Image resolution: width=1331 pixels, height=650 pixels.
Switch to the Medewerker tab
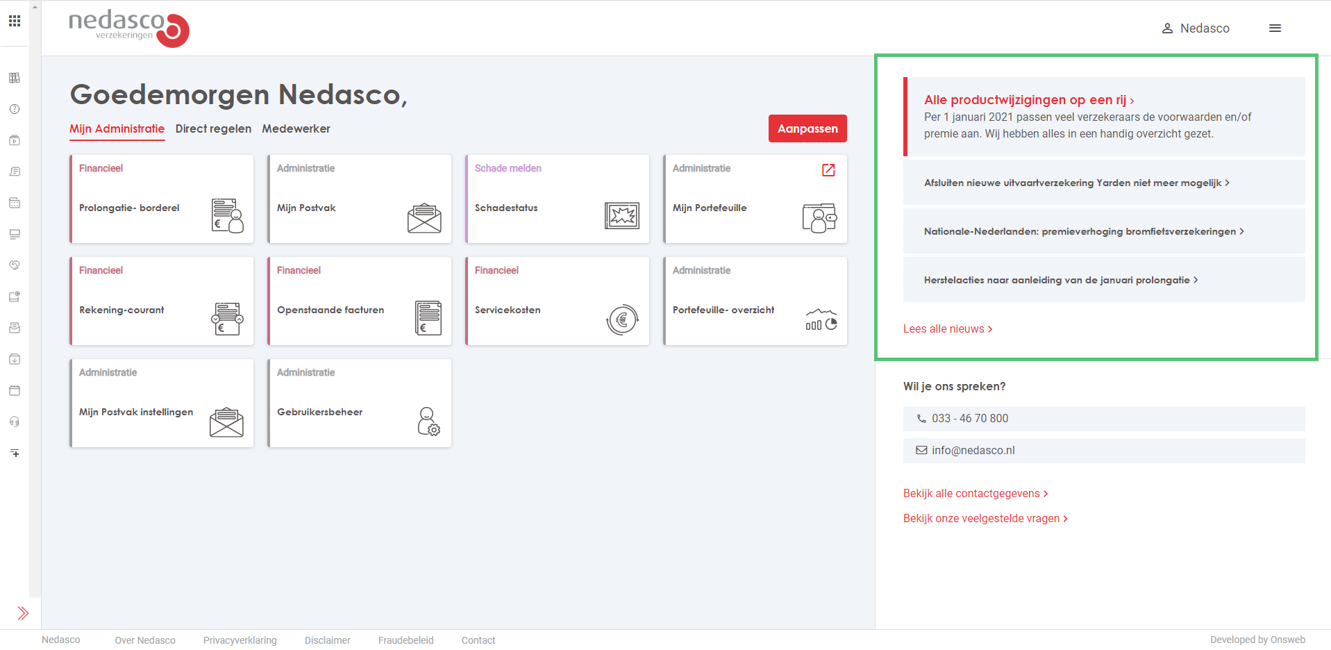(296, 128)
